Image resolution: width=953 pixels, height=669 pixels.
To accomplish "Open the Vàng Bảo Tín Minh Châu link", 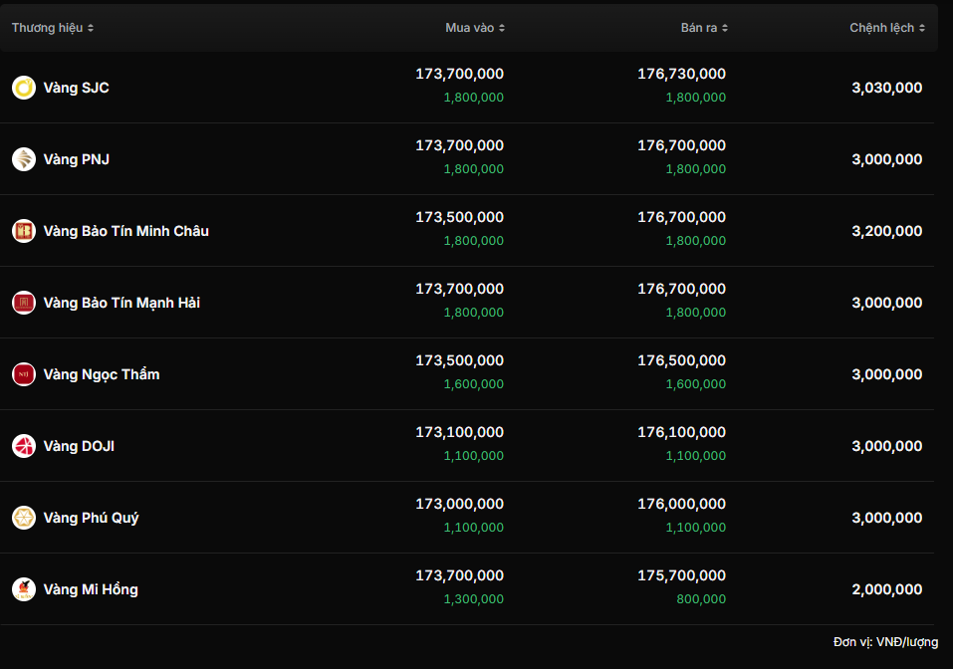I will (126, 231).
